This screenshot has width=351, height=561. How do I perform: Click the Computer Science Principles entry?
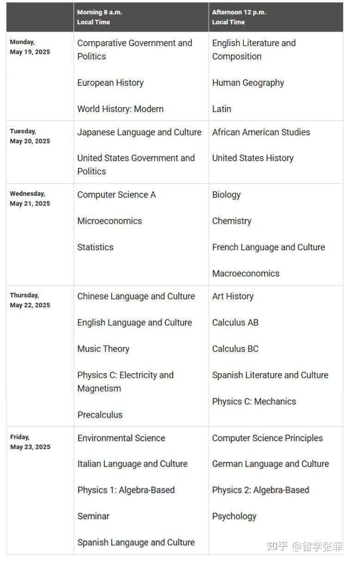click(x=267, y=438)
